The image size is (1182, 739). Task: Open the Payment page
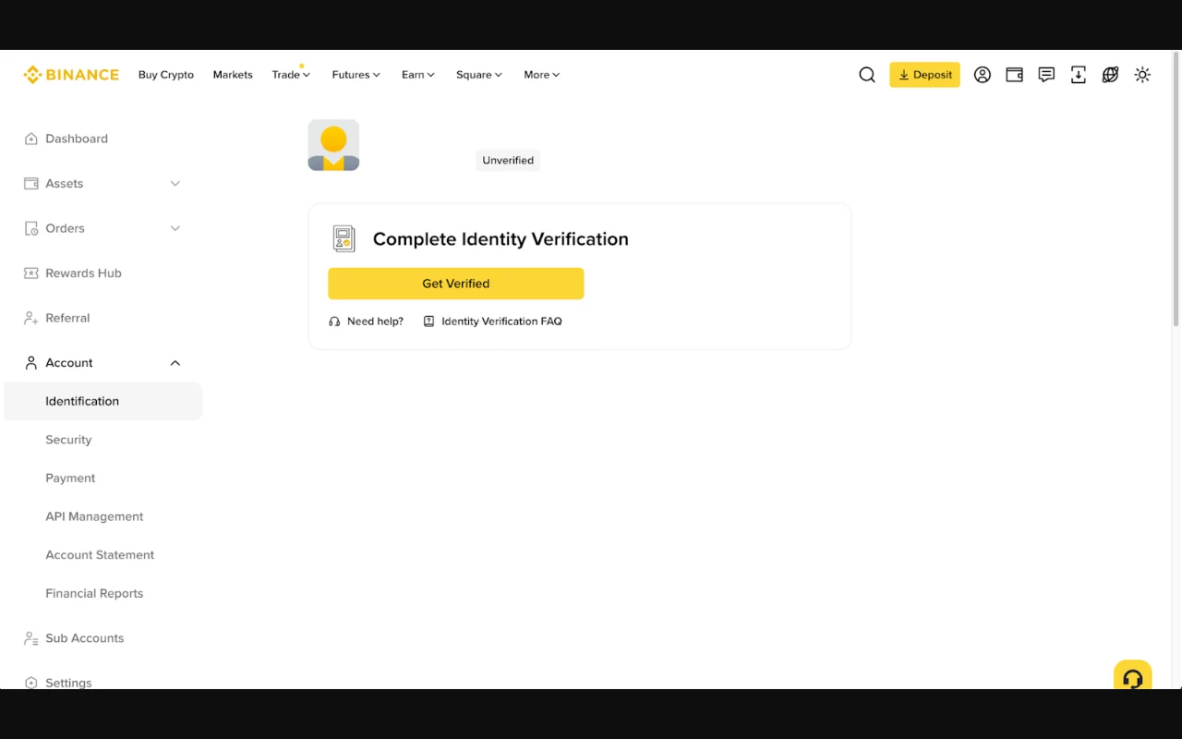pos(70,479)
